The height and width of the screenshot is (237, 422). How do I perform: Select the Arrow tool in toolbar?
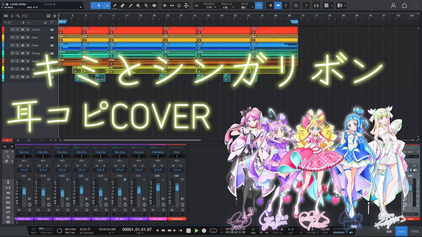[99, 6]
